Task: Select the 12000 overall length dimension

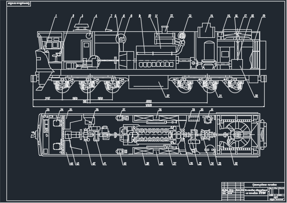Action: pos(148,105)
